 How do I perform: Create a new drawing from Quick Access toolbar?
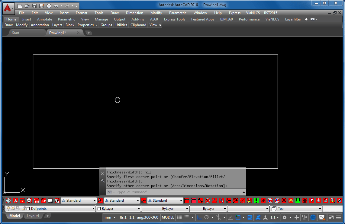(20, 6)
